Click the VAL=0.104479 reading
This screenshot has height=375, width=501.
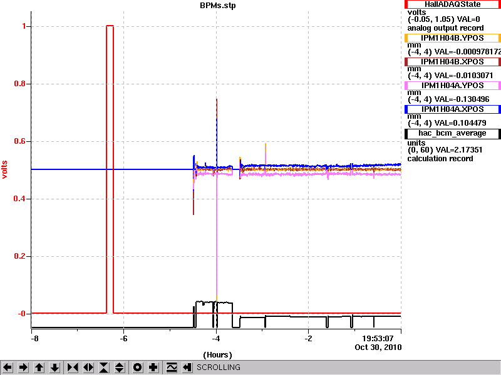(460, 123)
